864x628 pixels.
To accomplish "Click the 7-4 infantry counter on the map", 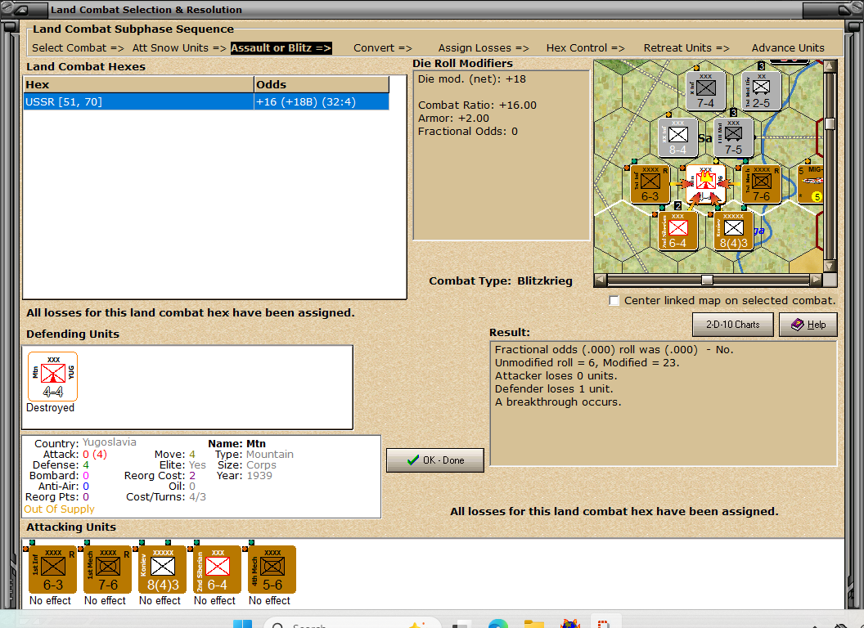I will 705,92.
